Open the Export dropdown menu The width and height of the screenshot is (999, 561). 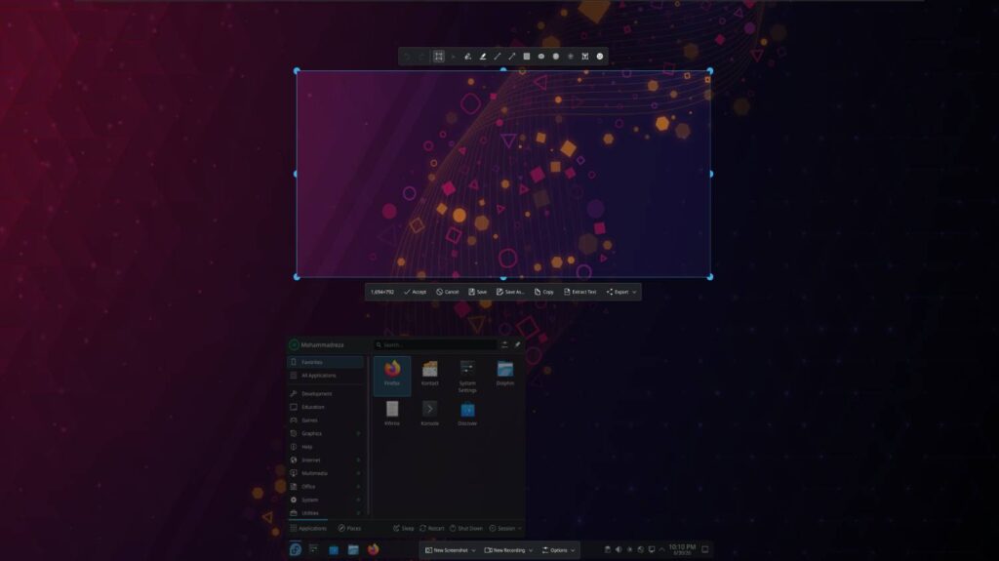pyautogui.click(x=620, y=292)
